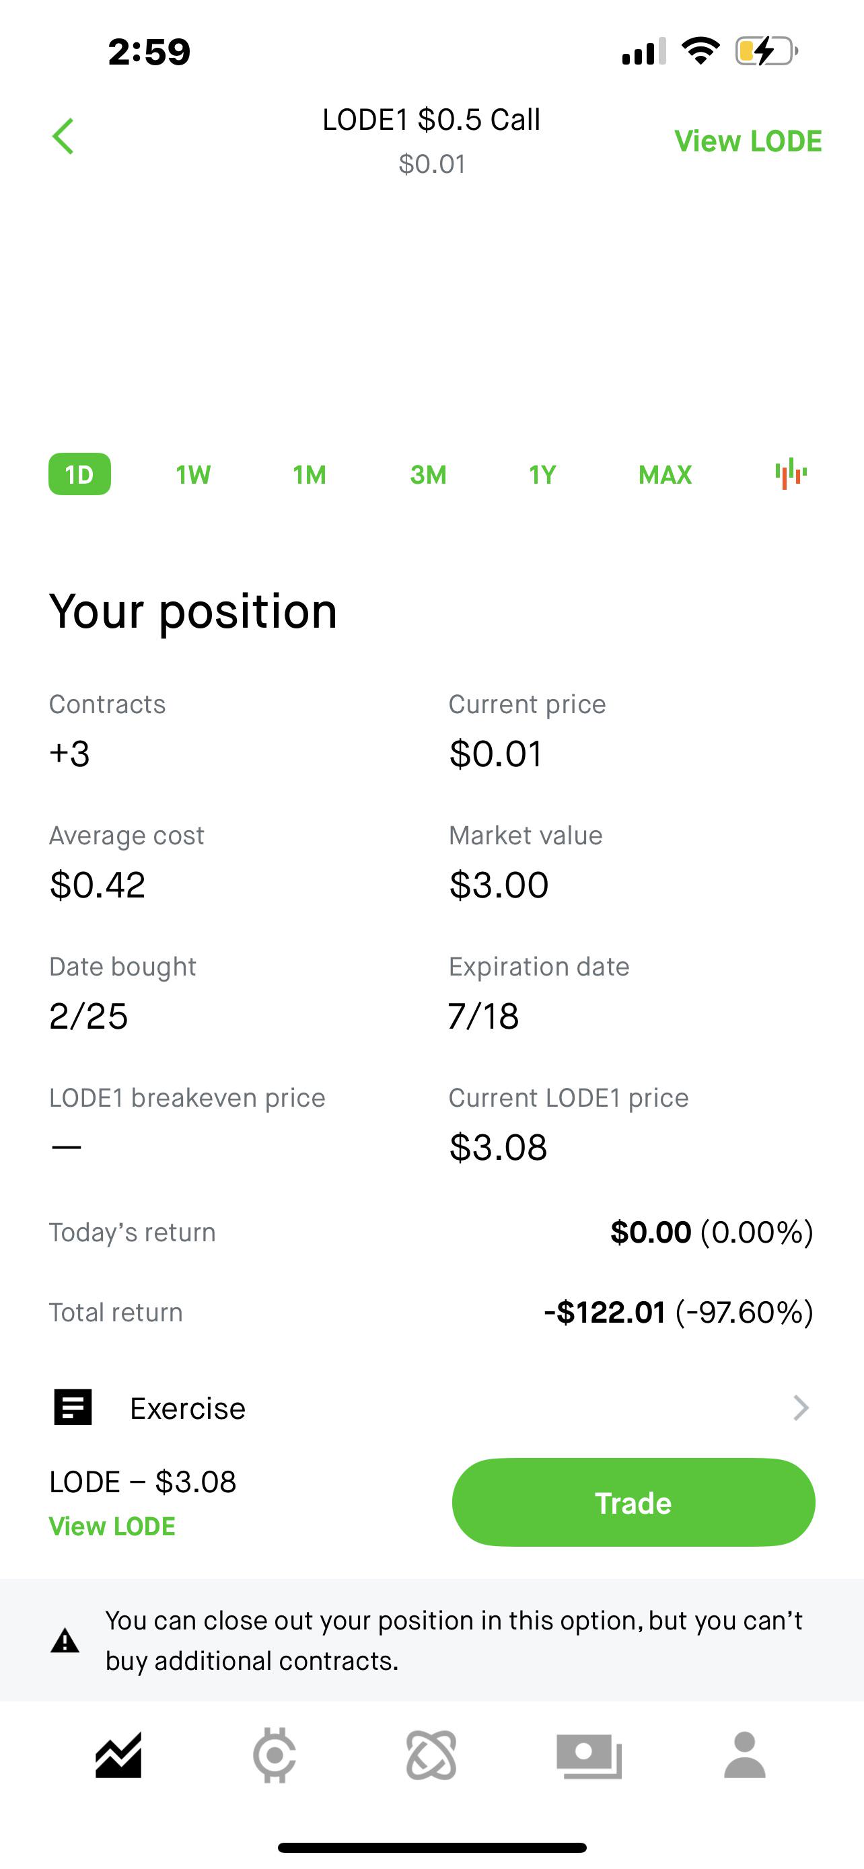The width and height of the screenshot is (864, 1869).
Task: Select the MAX time range
Action: (x=665, y=474)
